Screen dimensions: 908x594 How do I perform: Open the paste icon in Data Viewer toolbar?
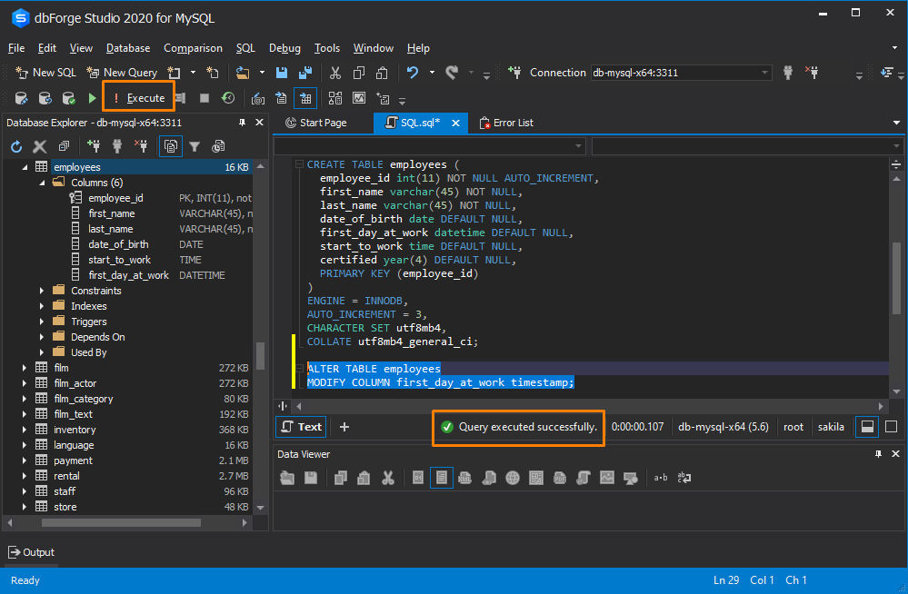tap(364, 477)
